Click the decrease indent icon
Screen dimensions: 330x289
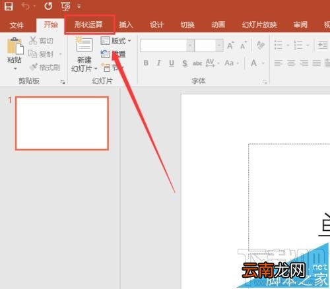(323, 45)
